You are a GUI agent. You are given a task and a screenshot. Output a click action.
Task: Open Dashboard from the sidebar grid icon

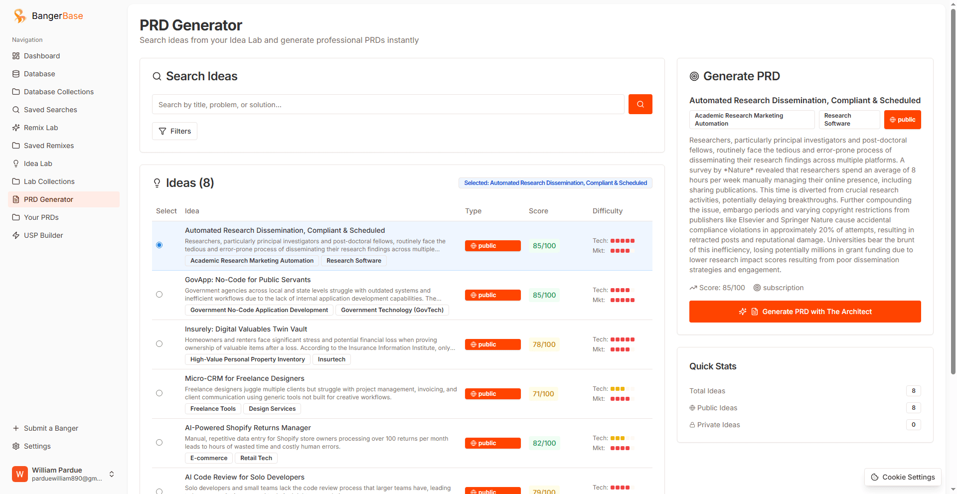[x=16, y=56]
